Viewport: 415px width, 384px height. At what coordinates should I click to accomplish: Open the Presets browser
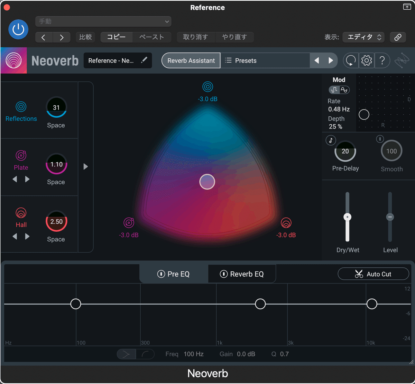[x=265, y=60]
